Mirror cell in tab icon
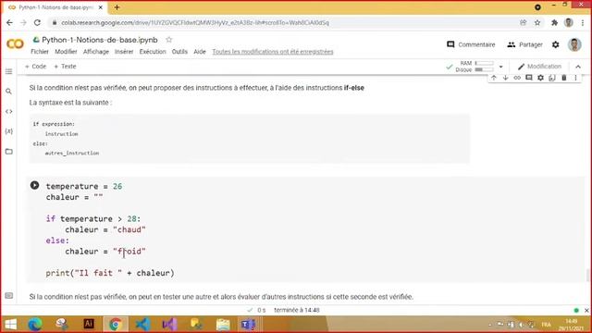This screenshot has width=592, height=333. [552, 78]
